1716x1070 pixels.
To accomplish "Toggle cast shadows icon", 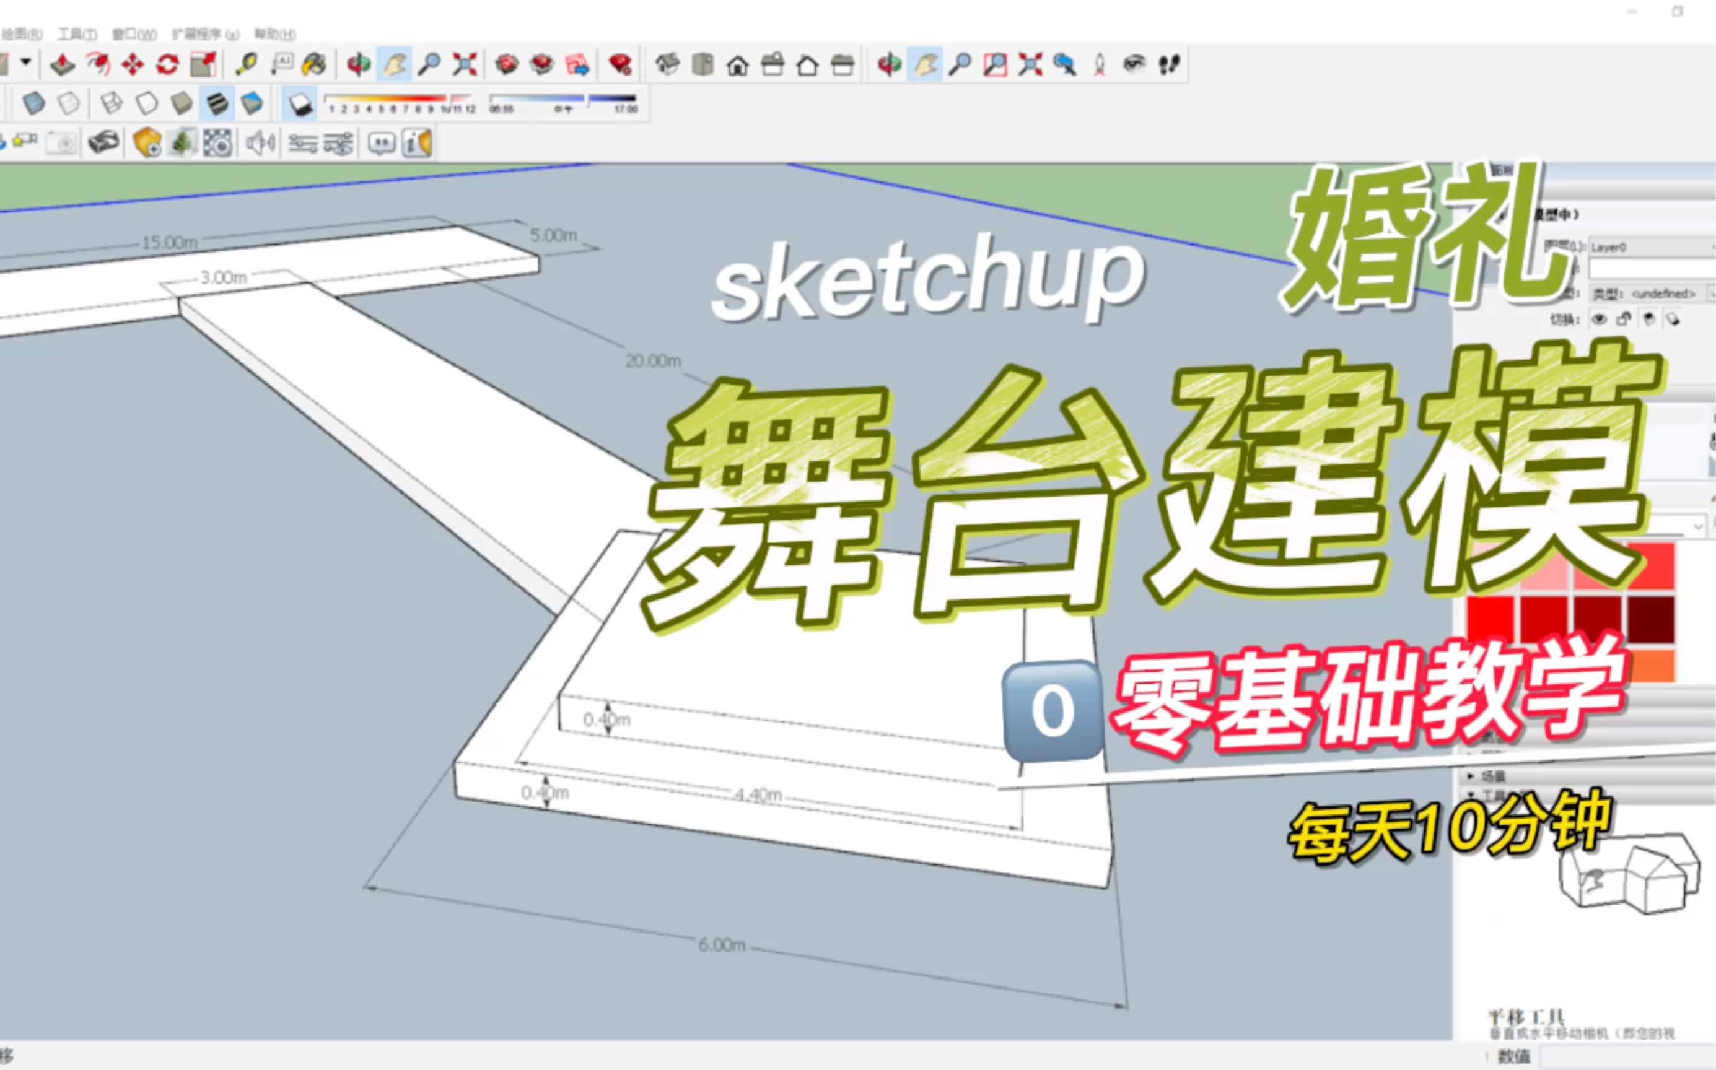I will point(1648,319).
